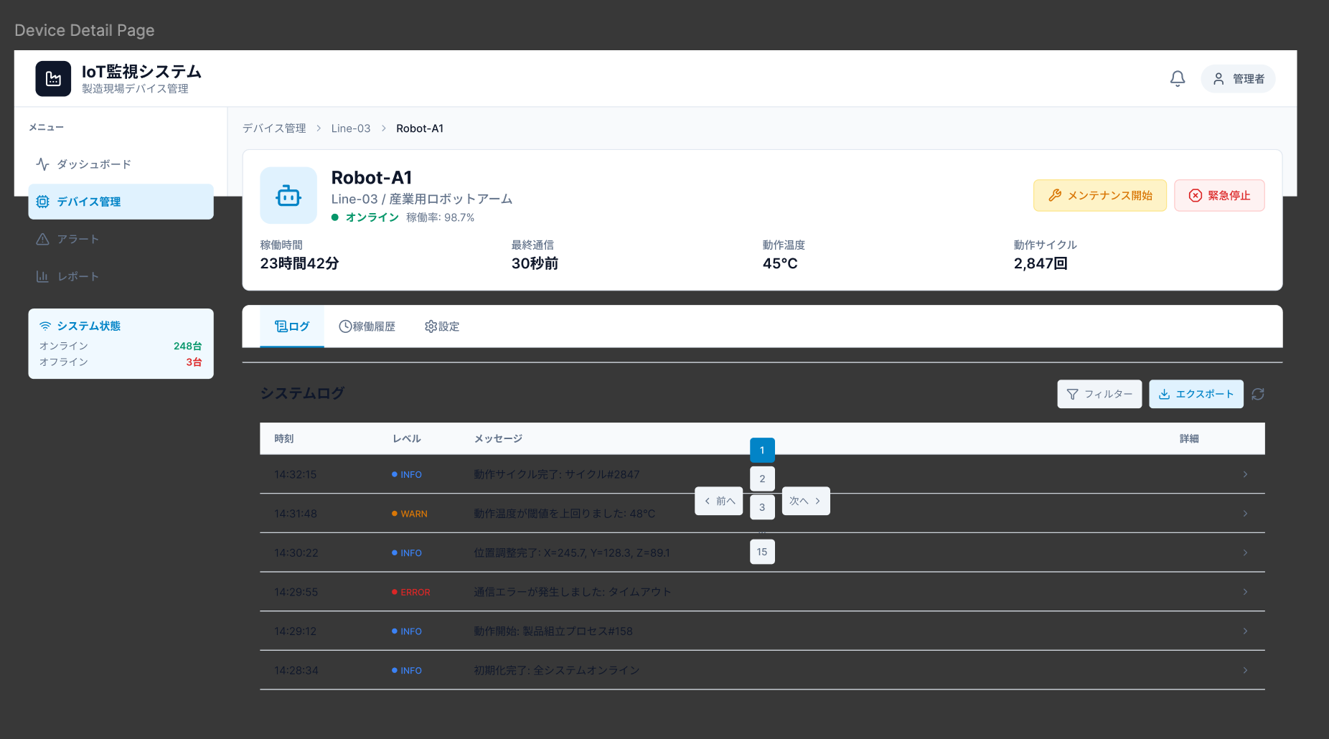Screen dimensions: 1329x739
Task: Open レポート via the chart icon
Action: [x=43, y=276]
